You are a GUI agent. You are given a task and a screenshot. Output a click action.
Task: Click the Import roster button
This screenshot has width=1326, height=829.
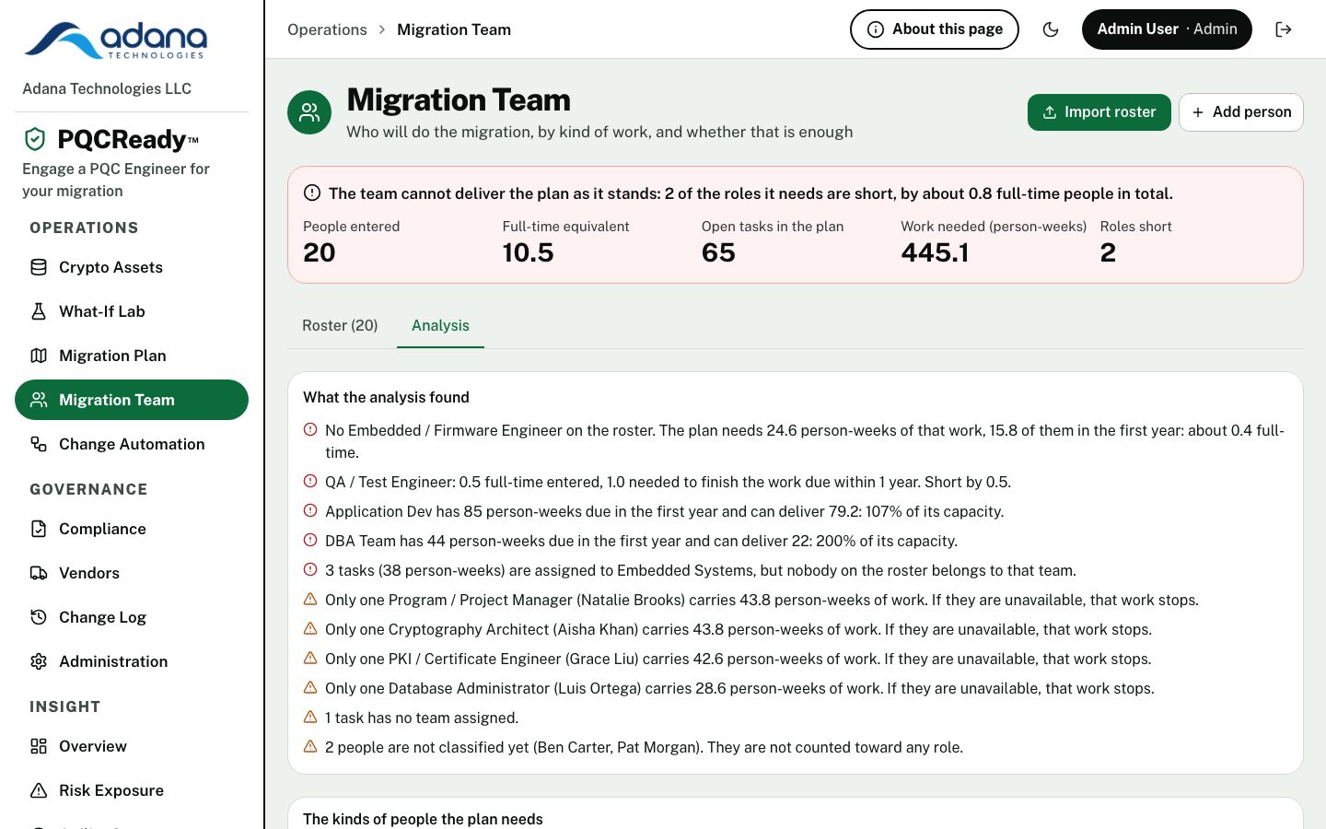pos(1099,112)
